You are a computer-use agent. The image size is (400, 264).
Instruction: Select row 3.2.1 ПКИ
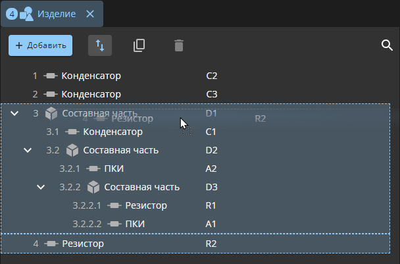[x=195, y=169]
